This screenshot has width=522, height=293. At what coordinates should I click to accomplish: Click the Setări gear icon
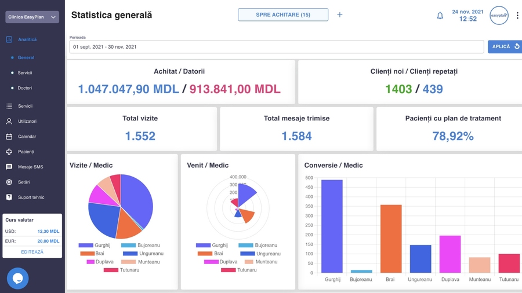tap(9, 182)
